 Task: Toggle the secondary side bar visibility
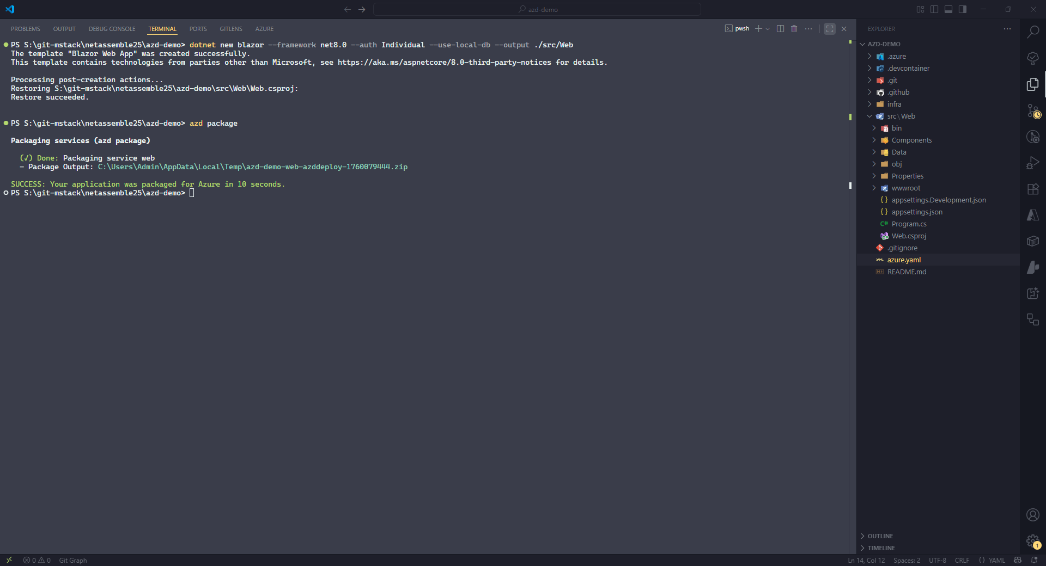963,9
